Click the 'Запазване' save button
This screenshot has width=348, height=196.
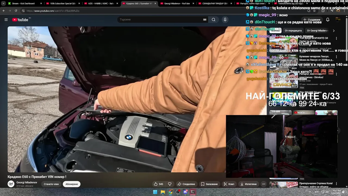coord(209,184)
